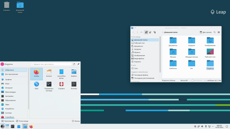The width and height of the screenshot is (230, 129).
Task: Expand hidden system tray icons arrow
Action: (213, 126)
